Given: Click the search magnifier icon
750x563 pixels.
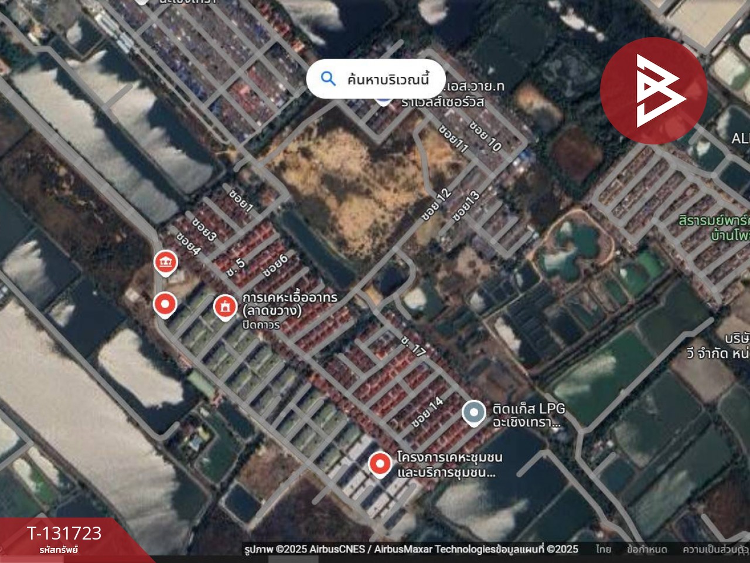Looking at the screenshot, I should click(x=328, y=79).
